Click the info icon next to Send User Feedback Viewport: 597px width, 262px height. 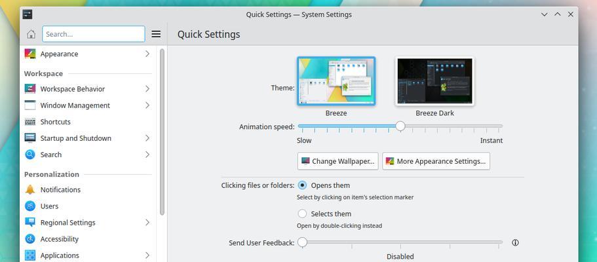pyautogui.click(x=516, y=242)
